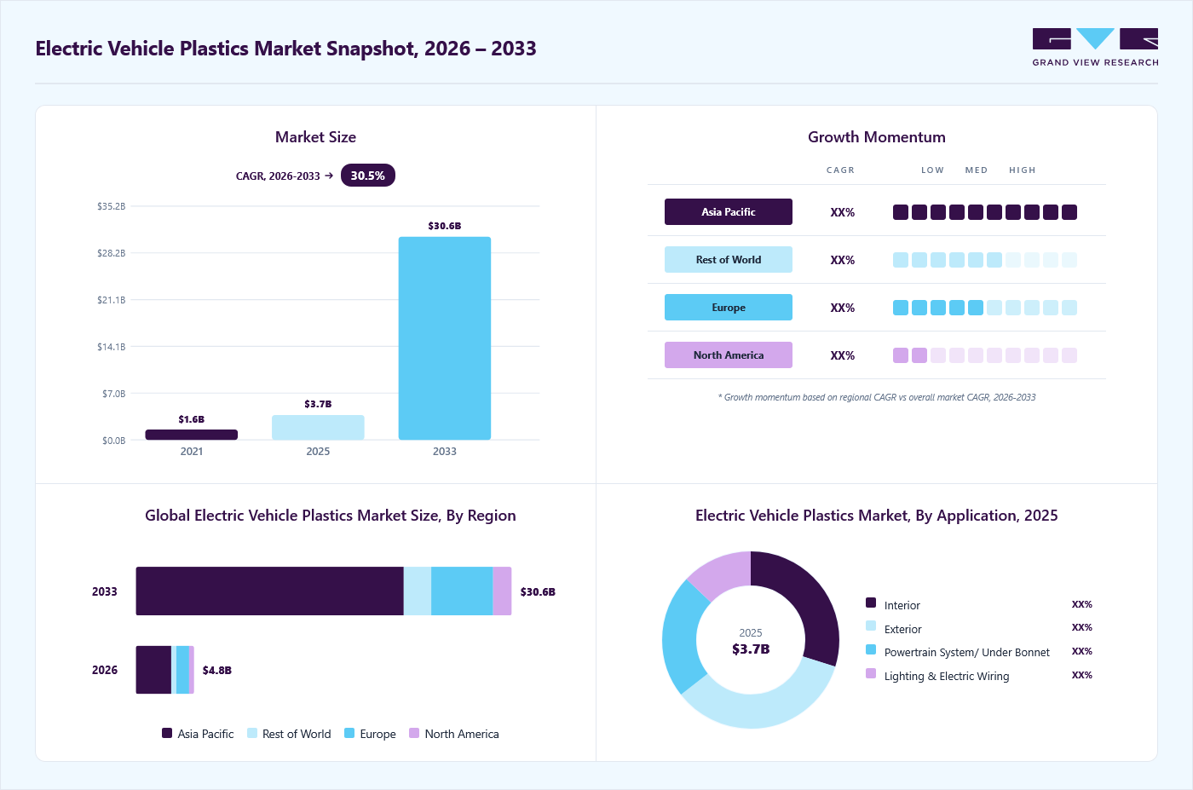The image size is (1193, 790).
Task: Select the tall 2033 market size bar
Action: [445, 338]
